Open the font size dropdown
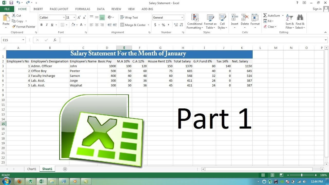Screen dimensions: 329x185 (74, 17)
